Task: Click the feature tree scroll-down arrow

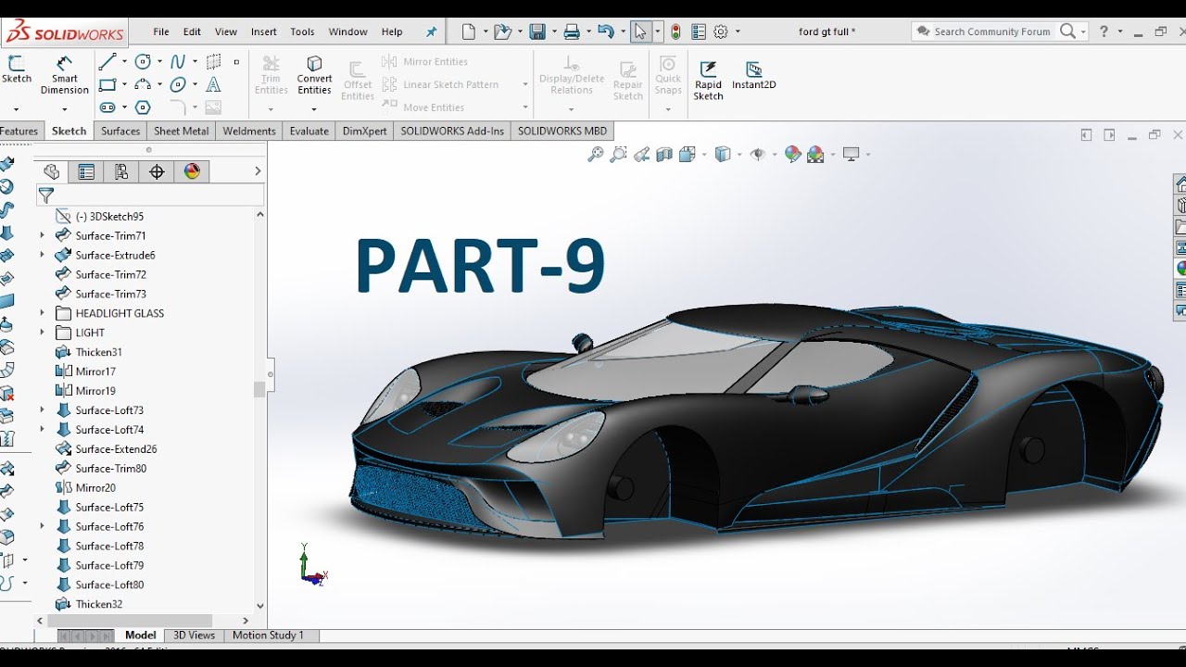Action: 259,606
